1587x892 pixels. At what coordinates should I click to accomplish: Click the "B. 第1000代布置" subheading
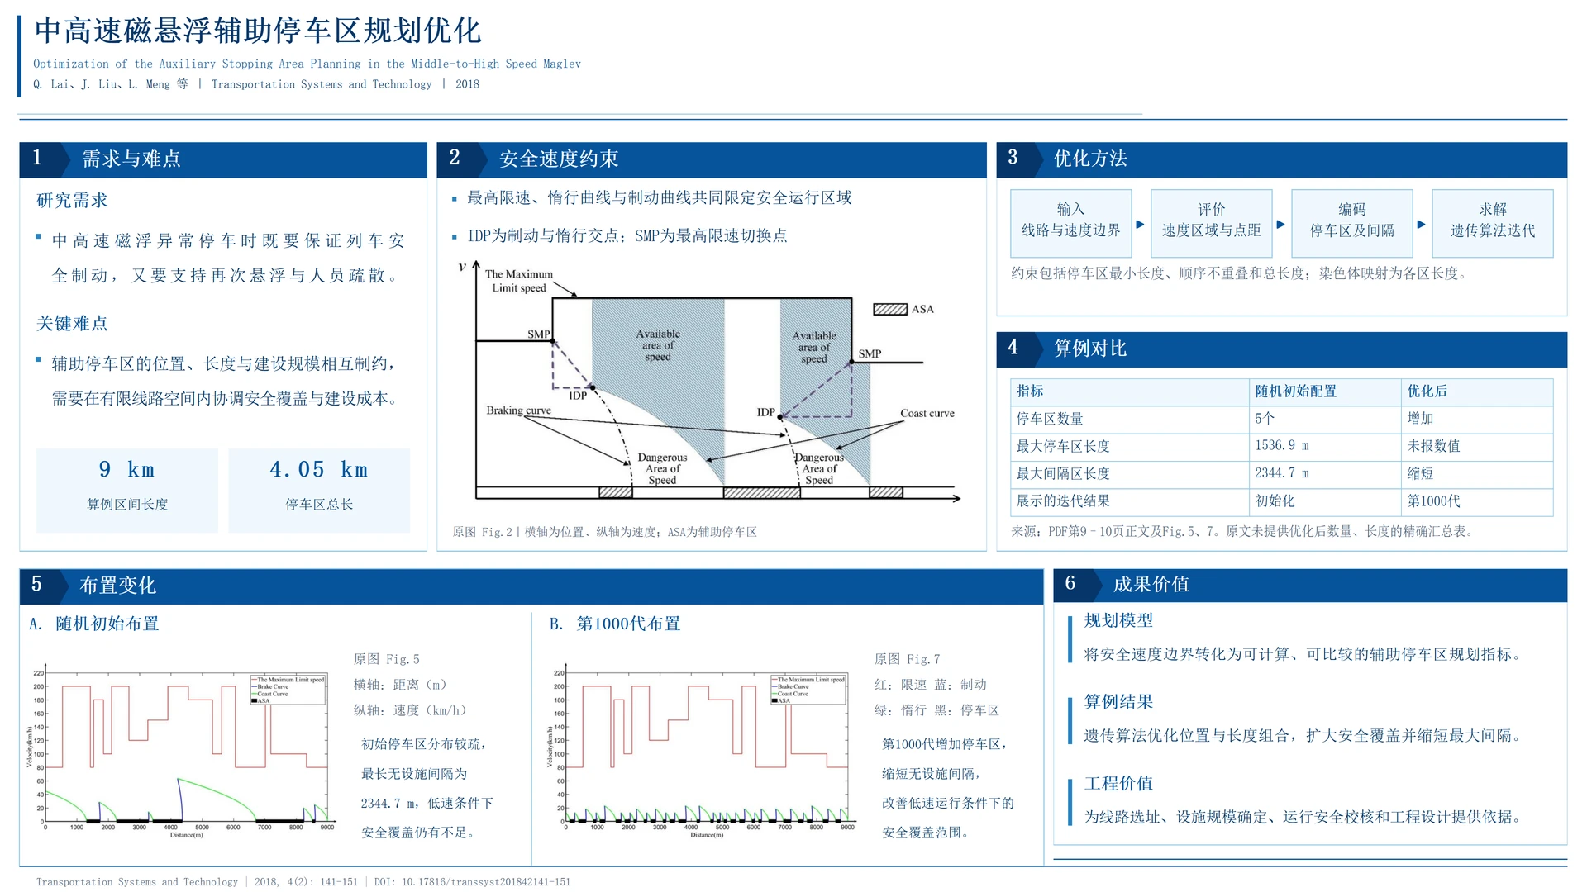coord(615,624)
